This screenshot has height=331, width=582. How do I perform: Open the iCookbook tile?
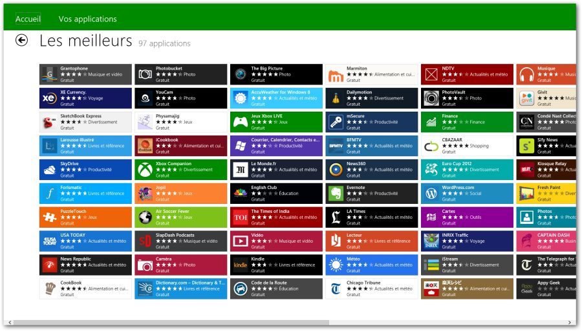coord(181,146)
